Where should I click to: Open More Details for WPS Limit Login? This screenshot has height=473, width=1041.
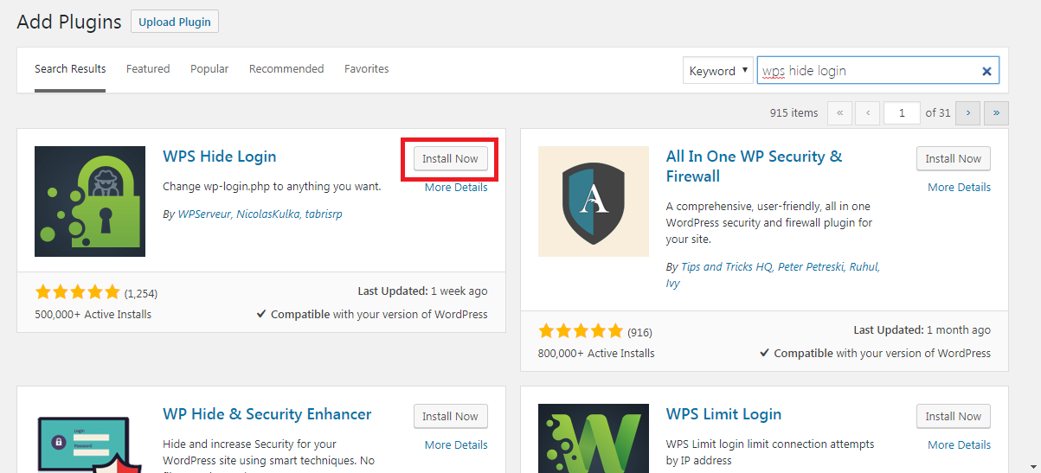[960, 445]
